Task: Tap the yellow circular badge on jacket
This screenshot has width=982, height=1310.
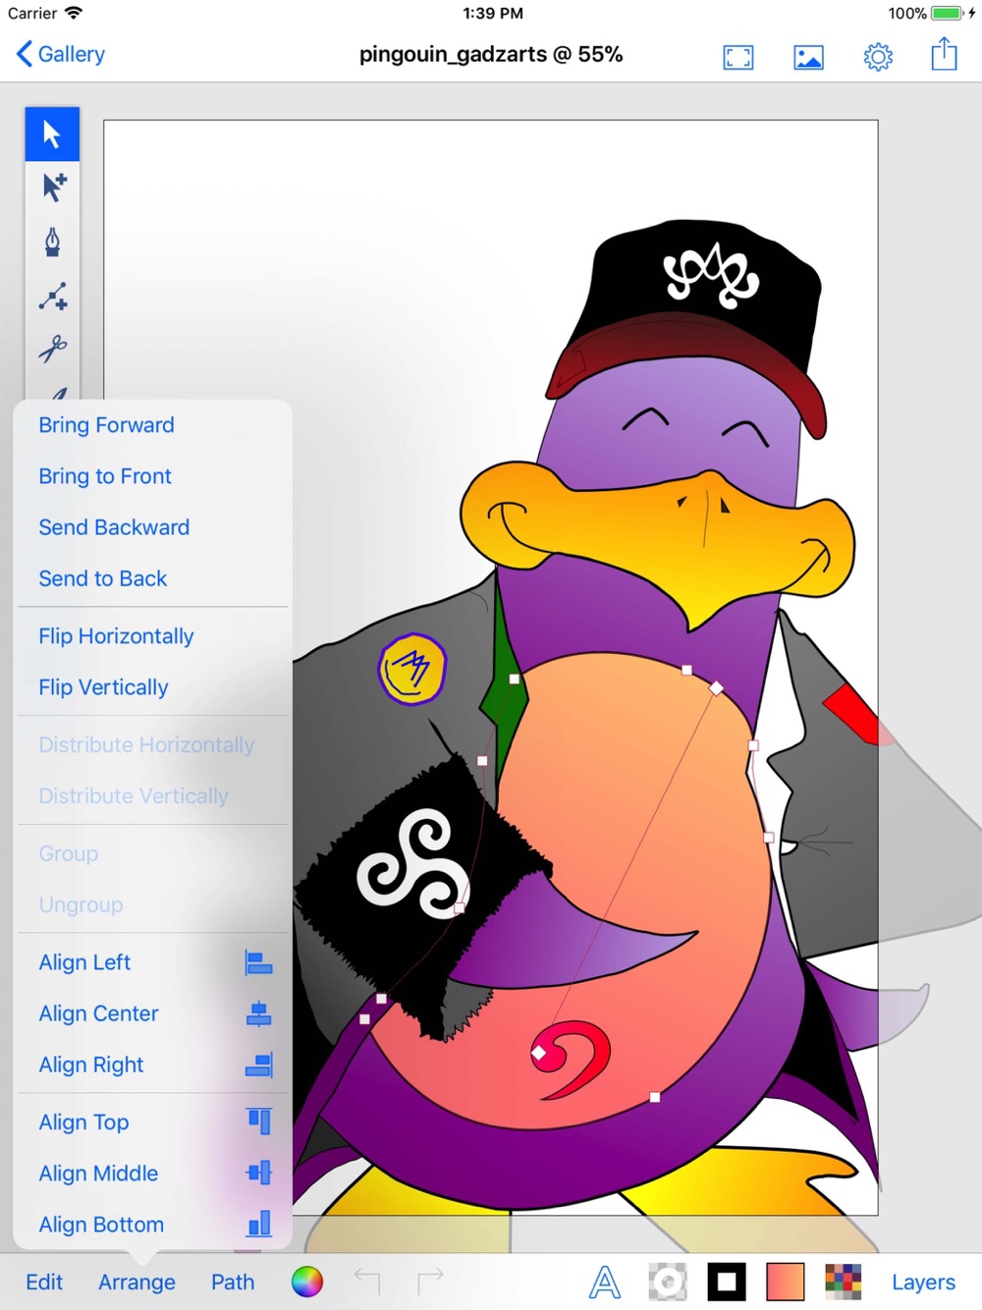Action: [x=412, y=669]
